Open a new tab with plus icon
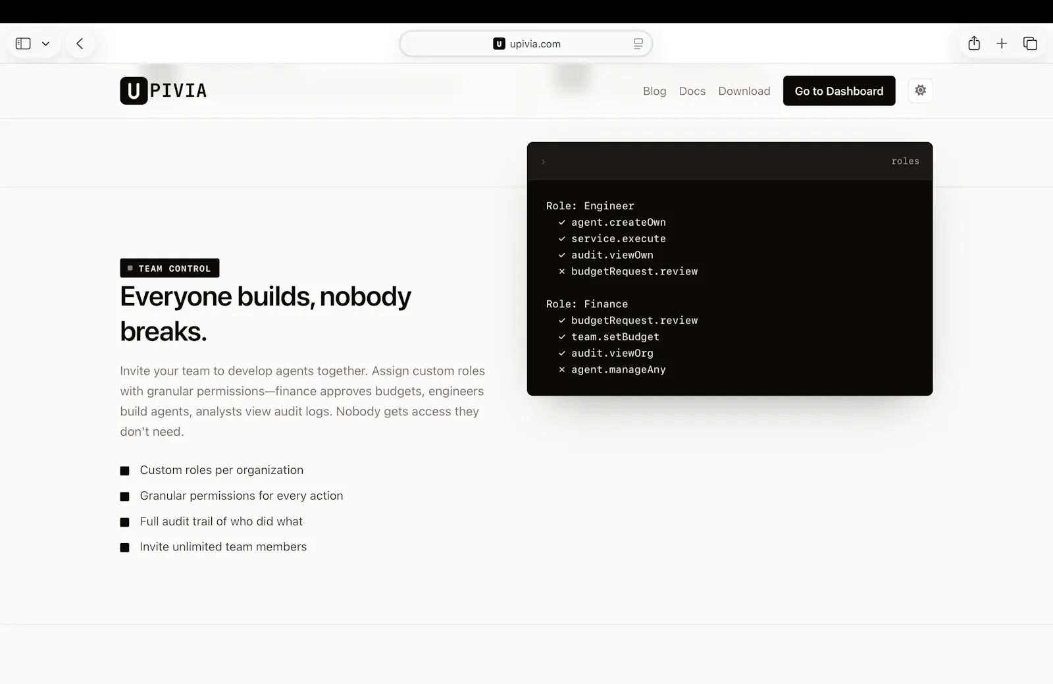The height and width of the screenshot is (684, 1053). 1002,43
